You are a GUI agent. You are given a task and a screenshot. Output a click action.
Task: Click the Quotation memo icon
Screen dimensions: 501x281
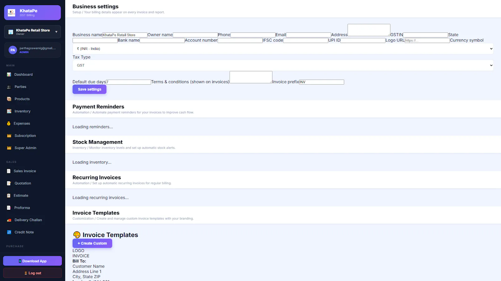pyautogui.click(x=9, y=183)
